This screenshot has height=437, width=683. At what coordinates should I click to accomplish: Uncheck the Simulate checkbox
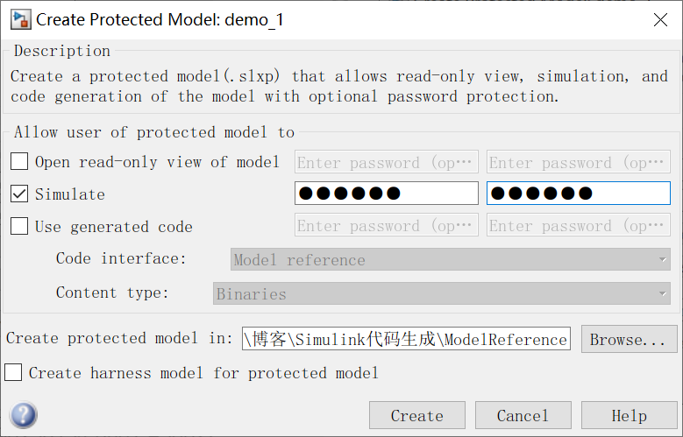[19, 194]
